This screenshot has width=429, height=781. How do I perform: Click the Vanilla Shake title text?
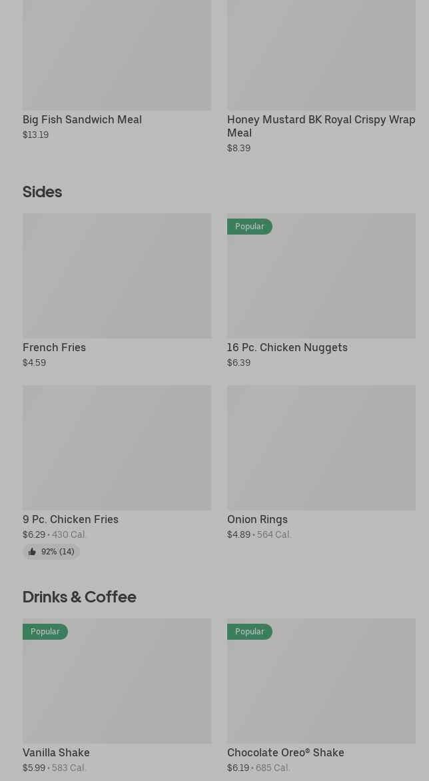56,752
